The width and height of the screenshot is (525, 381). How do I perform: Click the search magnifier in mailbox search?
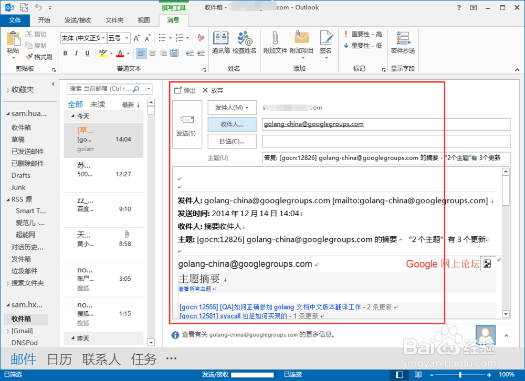pyautogui.click(x=136, y=89)
